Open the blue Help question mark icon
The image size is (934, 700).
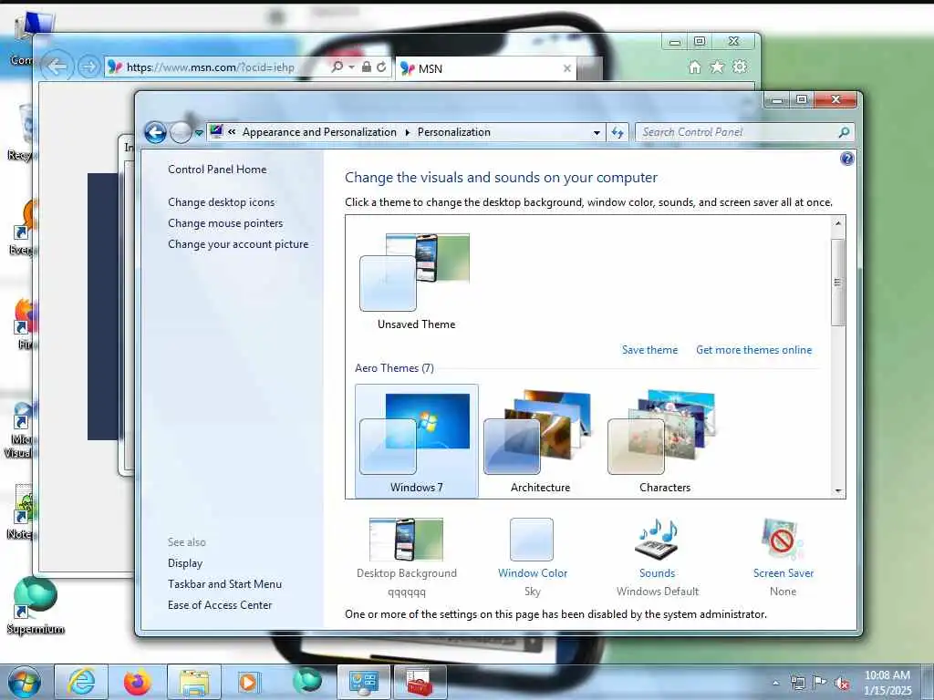coord(847,159)
